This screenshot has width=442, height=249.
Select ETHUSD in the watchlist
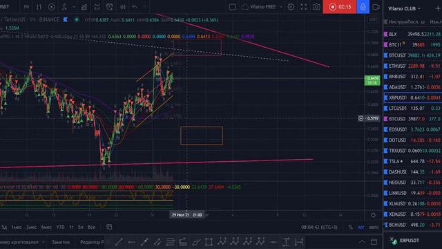click(413, 66)
